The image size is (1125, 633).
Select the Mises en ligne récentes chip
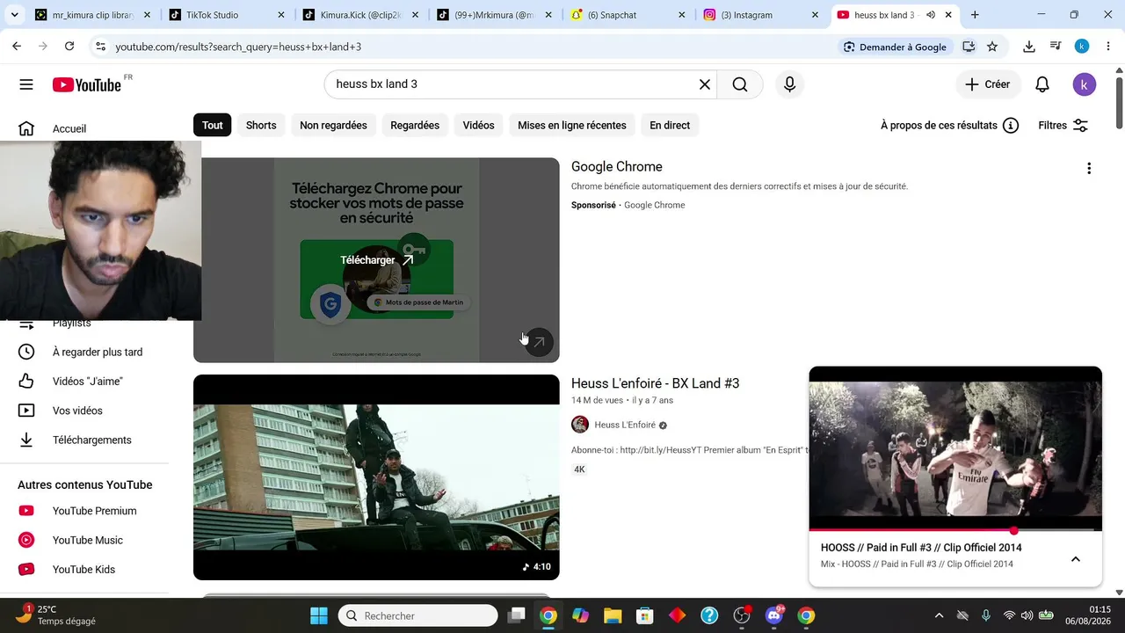click(x=572, y=125)
